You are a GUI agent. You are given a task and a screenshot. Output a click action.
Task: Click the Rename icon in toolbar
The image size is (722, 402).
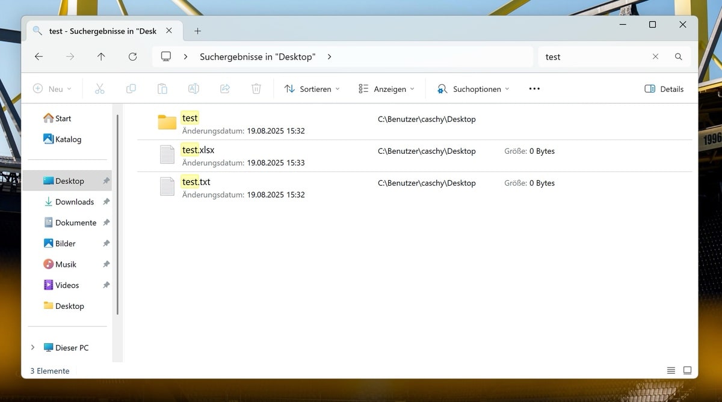[x=194, y=89]
